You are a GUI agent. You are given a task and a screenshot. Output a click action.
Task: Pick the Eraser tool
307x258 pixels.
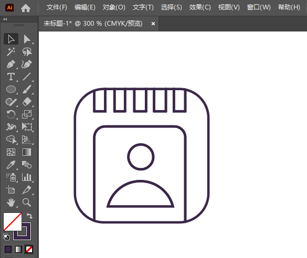[x=27, y=102]
